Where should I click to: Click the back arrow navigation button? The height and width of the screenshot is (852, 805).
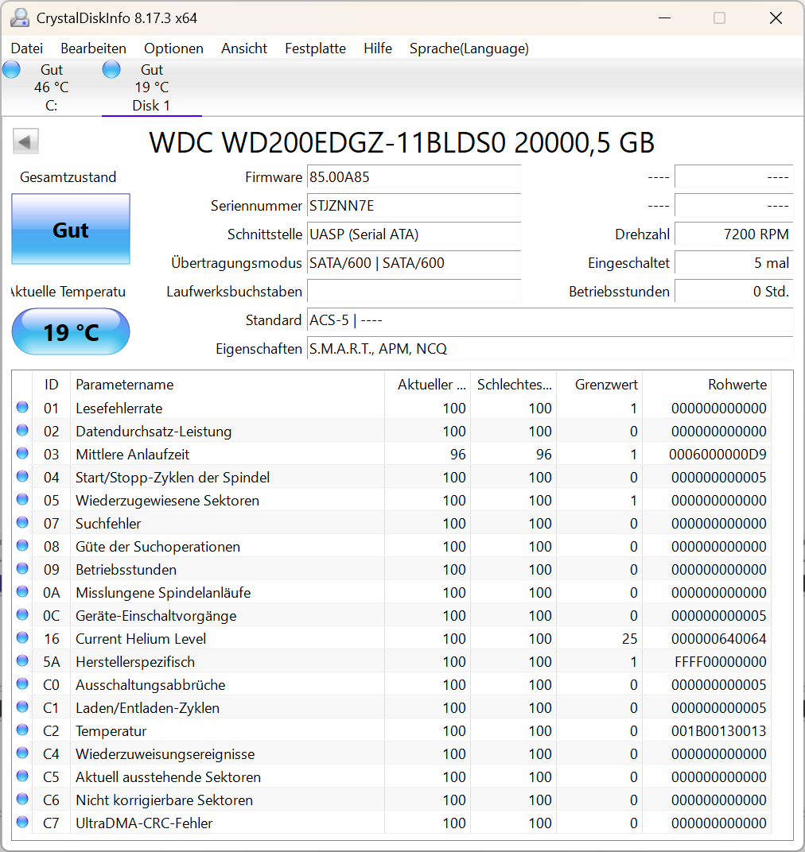(25, 141)
